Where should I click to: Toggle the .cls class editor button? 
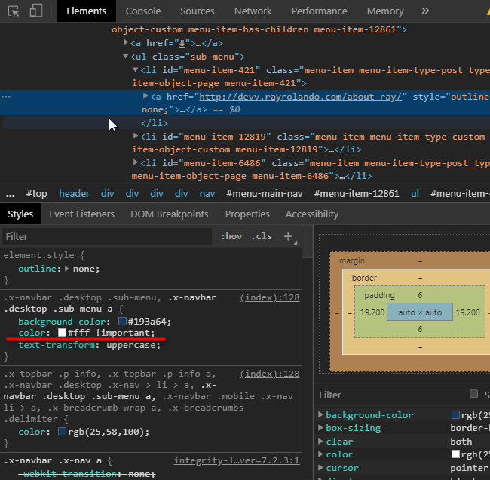pyautogui.click(x=262, y=236)
